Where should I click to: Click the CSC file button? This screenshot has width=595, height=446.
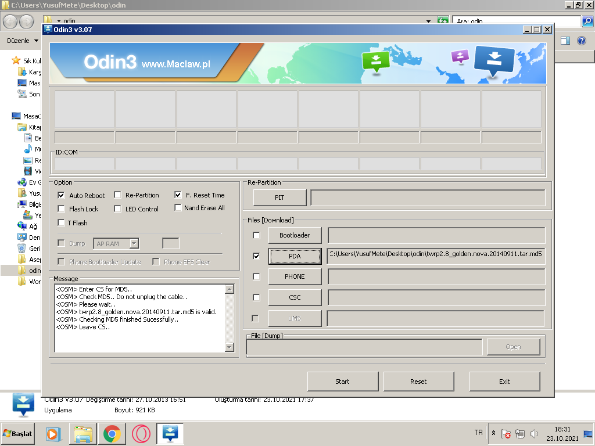tap(295, 297)
